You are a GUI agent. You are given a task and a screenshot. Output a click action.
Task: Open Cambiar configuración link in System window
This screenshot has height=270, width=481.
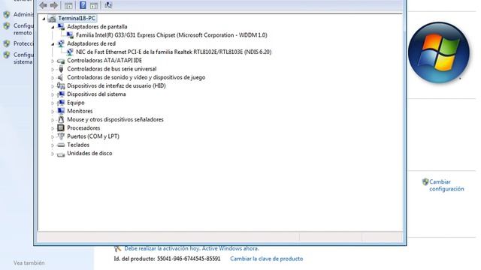446,185
